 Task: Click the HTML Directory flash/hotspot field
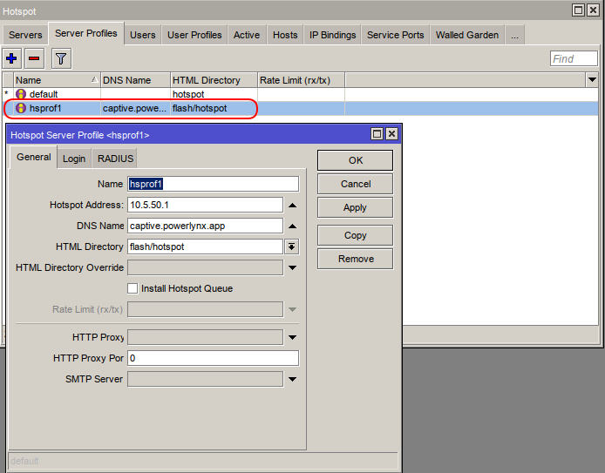pyautogui.click(x=205, y=247)
